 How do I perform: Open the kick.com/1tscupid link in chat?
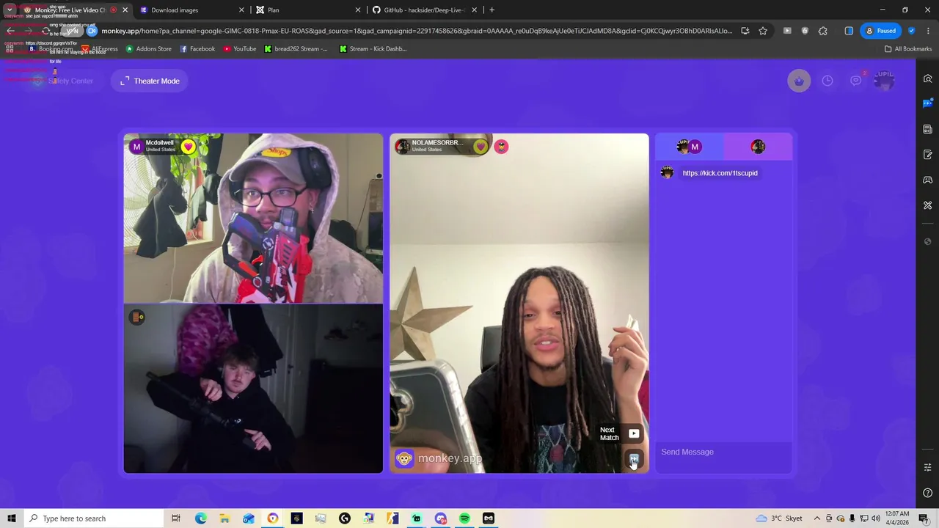[x=720, y=173]
